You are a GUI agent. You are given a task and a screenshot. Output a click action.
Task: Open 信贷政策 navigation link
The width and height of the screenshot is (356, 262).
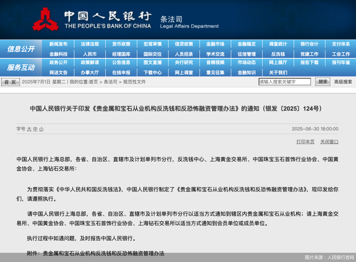pos(184,44)
